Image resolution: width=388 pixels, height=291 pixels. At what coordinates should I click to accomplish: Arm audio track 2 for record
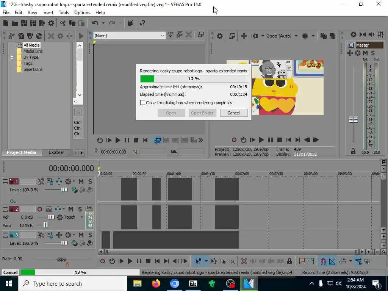click(x=39, y=209)
